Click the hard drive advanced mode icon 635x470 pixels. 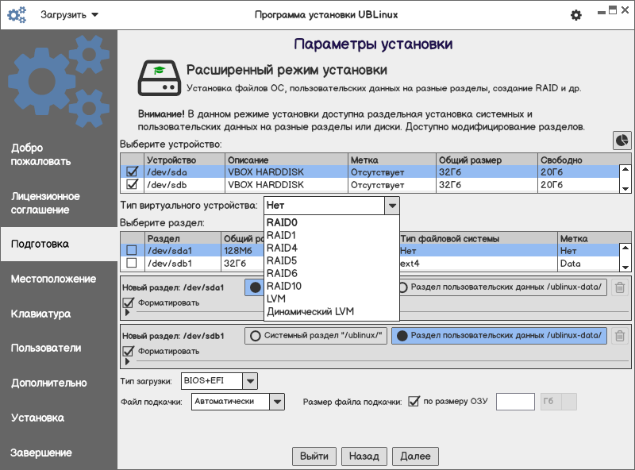(x=160, y=78)
